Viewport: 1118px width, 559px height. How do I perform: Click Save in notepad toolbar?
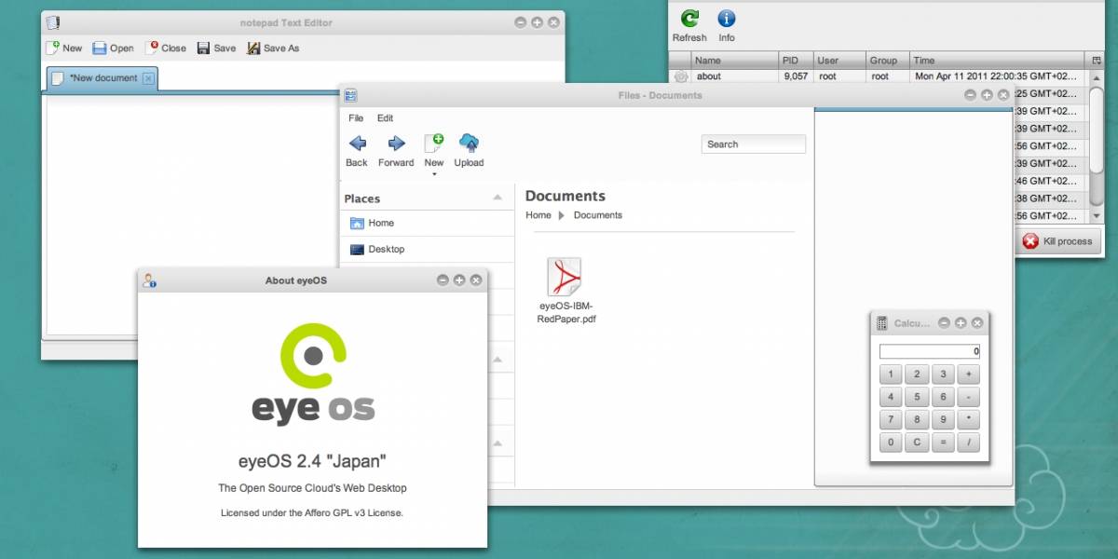216,48
